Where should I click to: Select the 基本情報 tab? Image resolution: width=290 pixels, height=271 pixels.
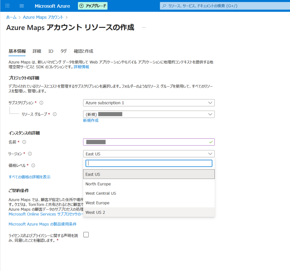pyautogui.click(x=17, y=51)
